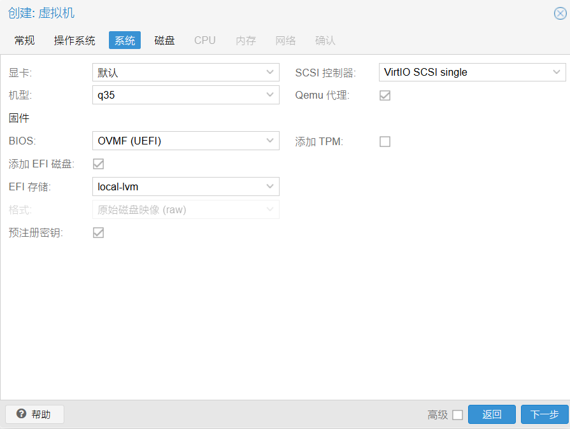
Task: Open the 磁盘 tab
Action: pos(164,41)
